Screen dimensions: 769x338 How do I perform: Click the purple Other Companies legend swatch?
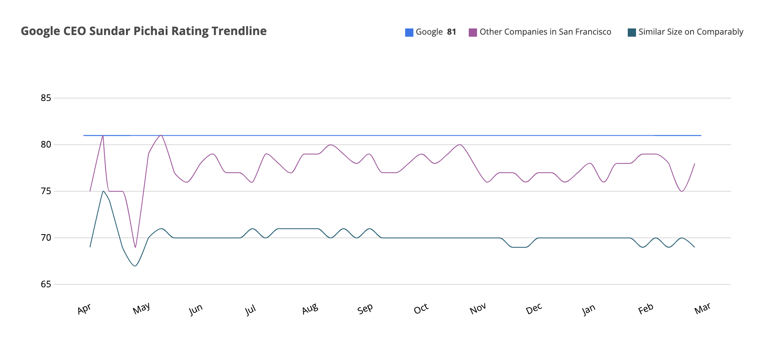(x=473, y=33)
